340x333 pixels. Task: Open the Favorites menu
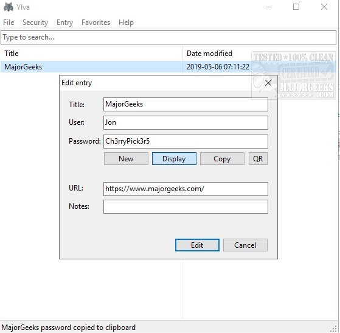[x=95, y=23]
